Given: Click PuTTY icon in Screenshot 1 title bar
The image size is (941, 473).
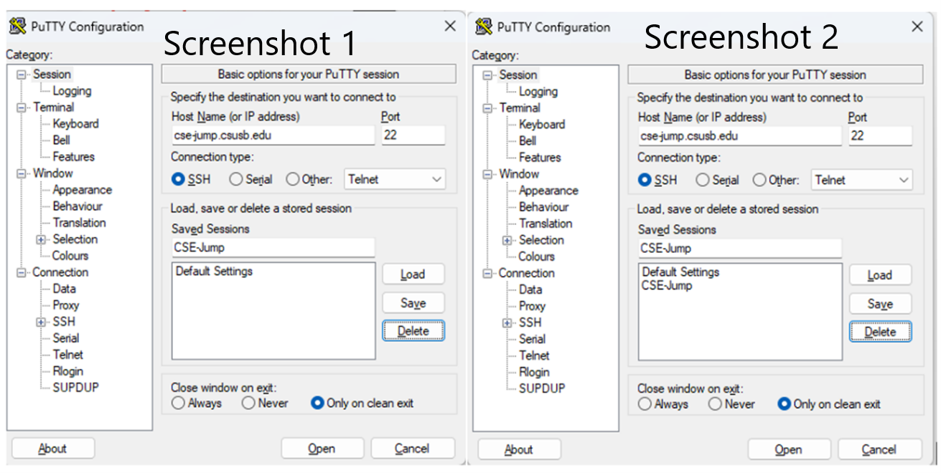Looking at the screenshot, I should 18,27.
